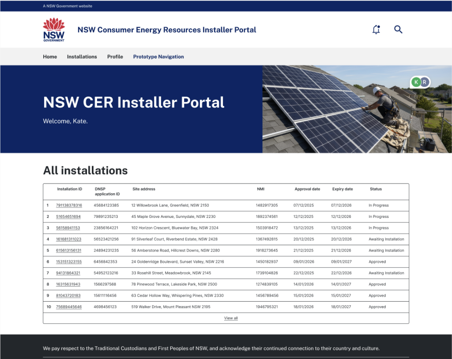Click the Status column header
The height and width of the screenshot is (359, 452).
[376, 189]
